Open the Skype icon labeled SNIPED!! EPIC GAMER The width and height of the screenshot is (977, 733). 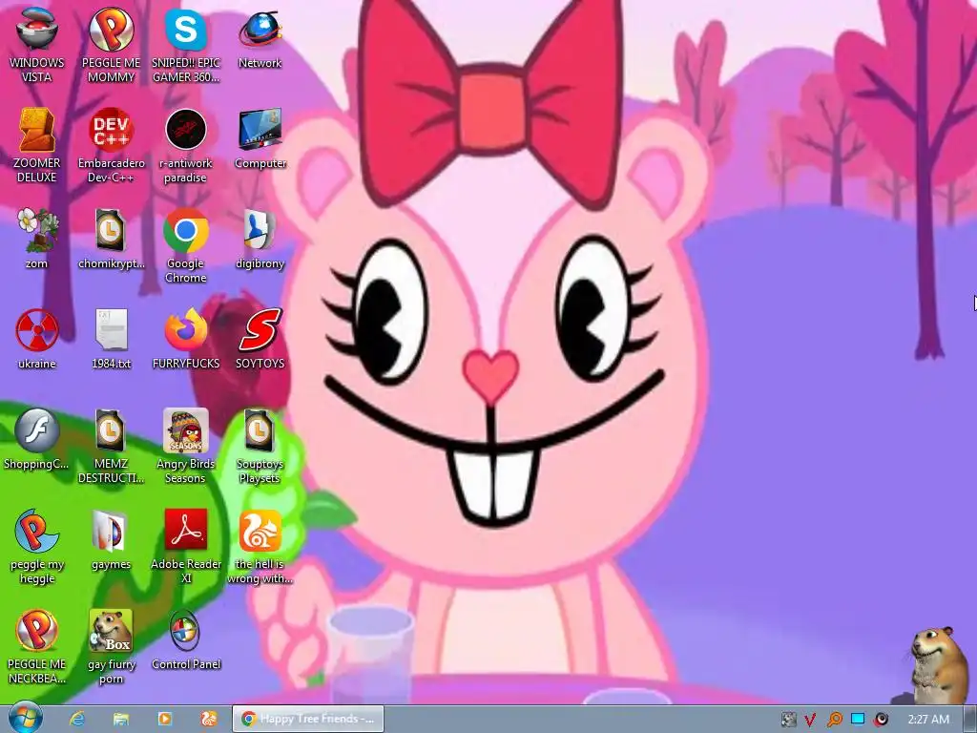click(x=186, y=44)
